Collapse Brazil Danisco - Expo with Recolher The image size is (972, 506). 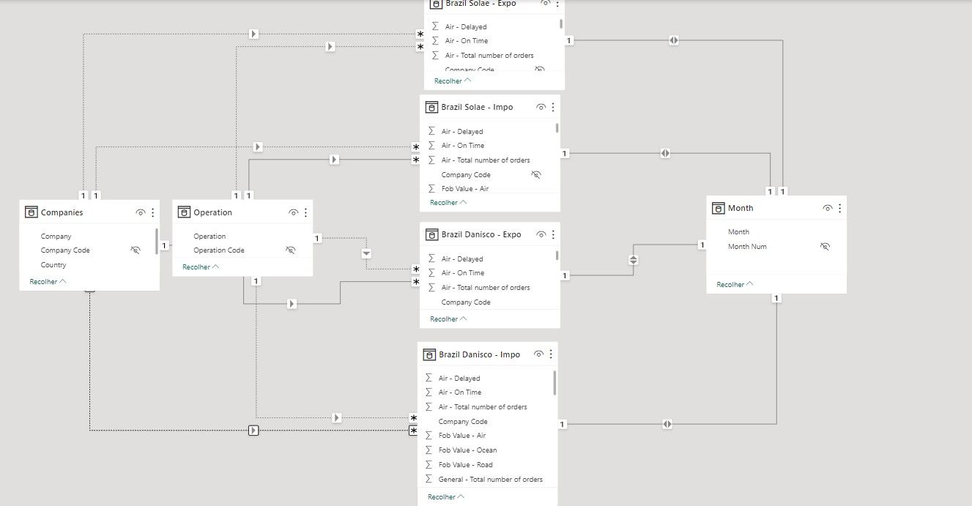coord(448,319)
